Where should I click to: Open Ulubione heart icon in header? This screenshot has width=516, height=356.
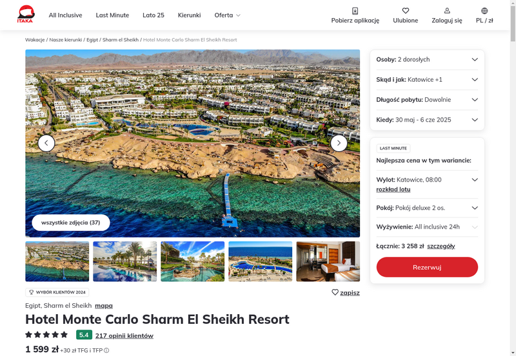point(406,11)
